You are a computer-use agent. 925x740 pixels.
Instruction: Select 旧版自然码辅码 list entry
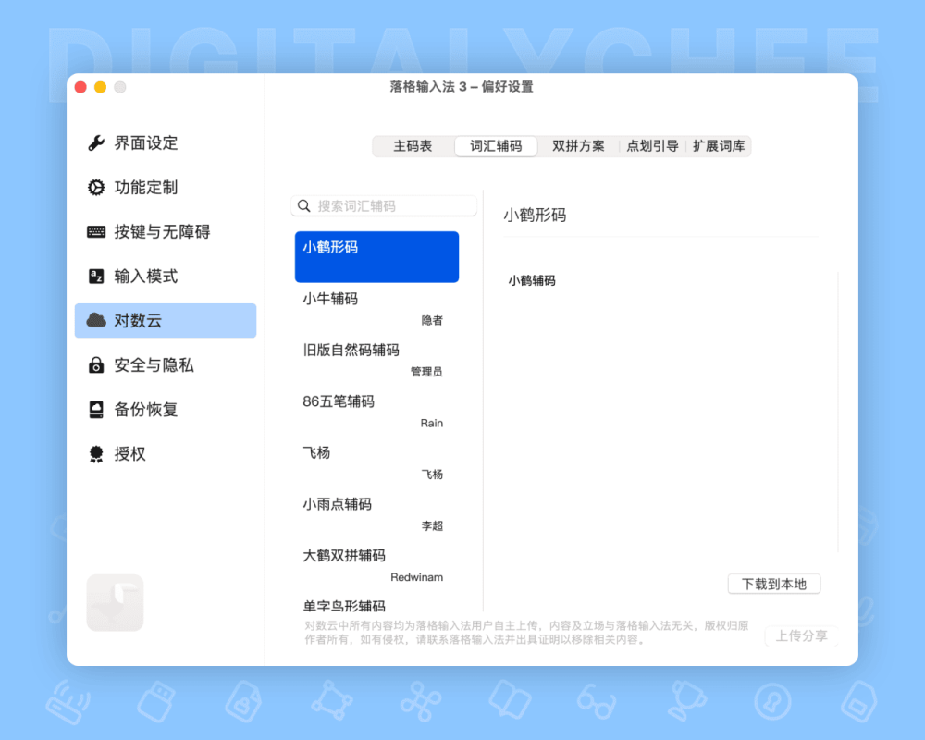377,360
